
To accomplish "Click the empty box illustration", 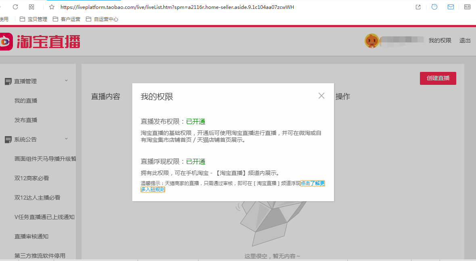I will click(x=271, y=223).
